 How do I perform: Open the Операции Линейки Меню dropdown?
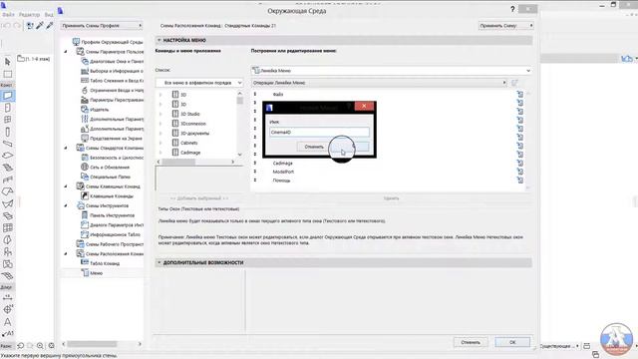coord(379,83)
